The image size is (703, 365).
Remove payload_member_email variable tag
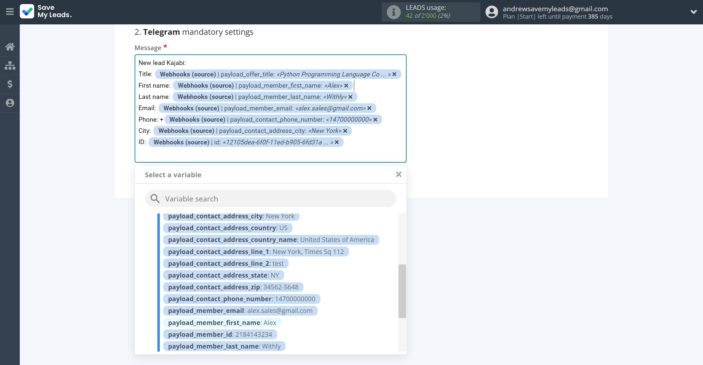(369, 108)
